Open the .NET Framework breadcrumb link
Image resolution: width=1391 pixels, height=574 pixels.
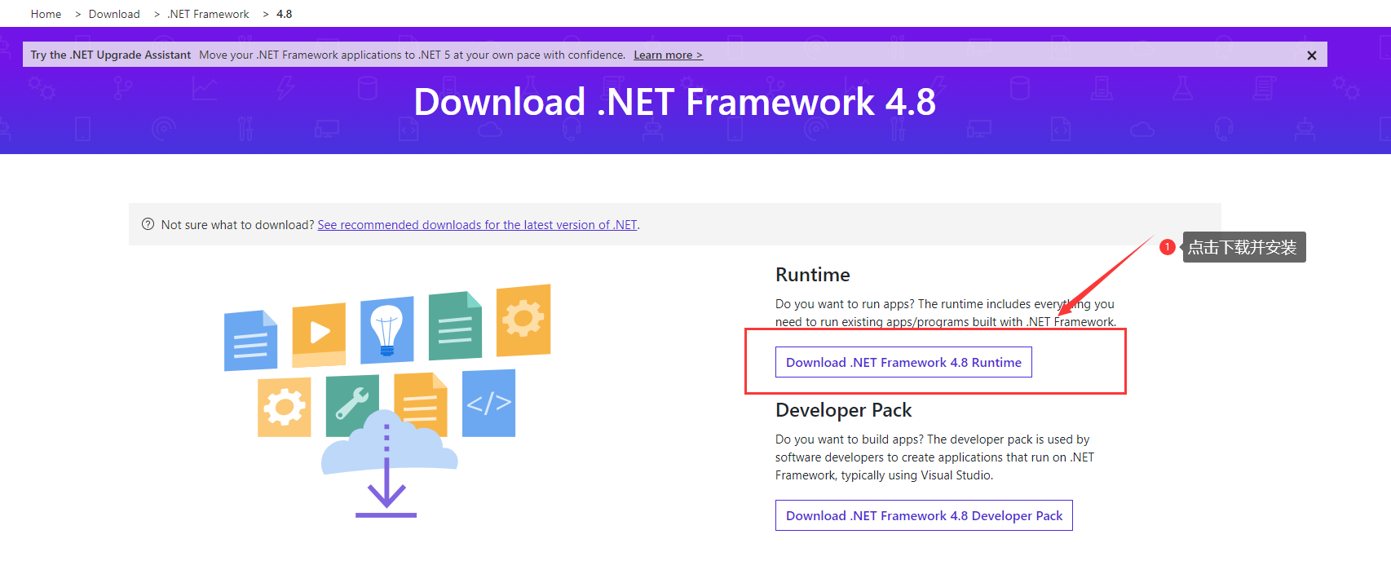(x=208, y=14)
